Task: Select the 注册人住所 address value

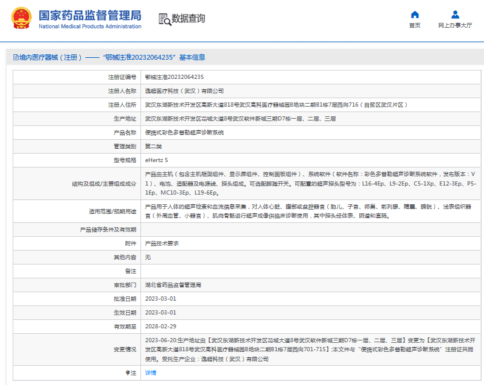Action: click(276, 105)
